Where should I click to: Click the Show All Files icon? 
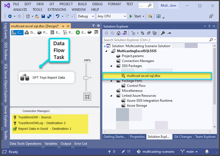(155, 33)
